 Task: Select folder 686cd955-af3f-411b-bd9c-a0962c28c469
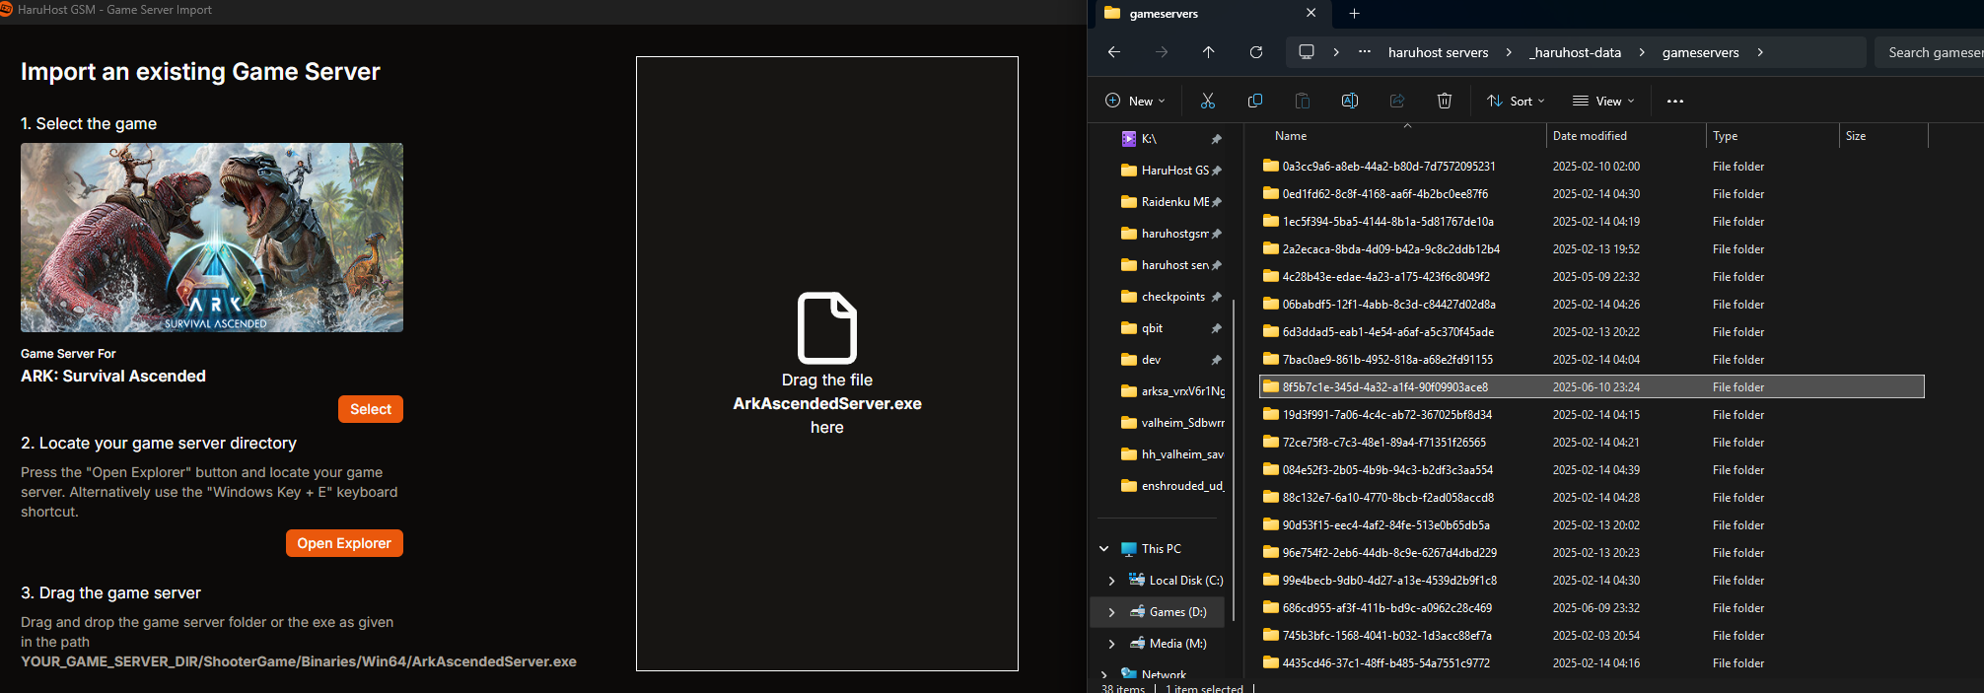(1592, 608)
